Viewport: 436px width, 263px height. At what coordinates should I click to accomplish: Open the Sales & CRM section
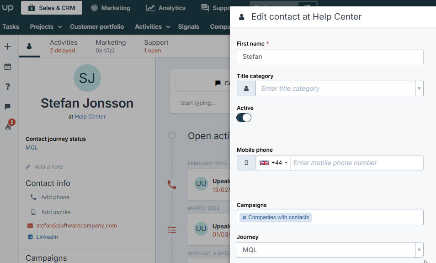[52, 8]
